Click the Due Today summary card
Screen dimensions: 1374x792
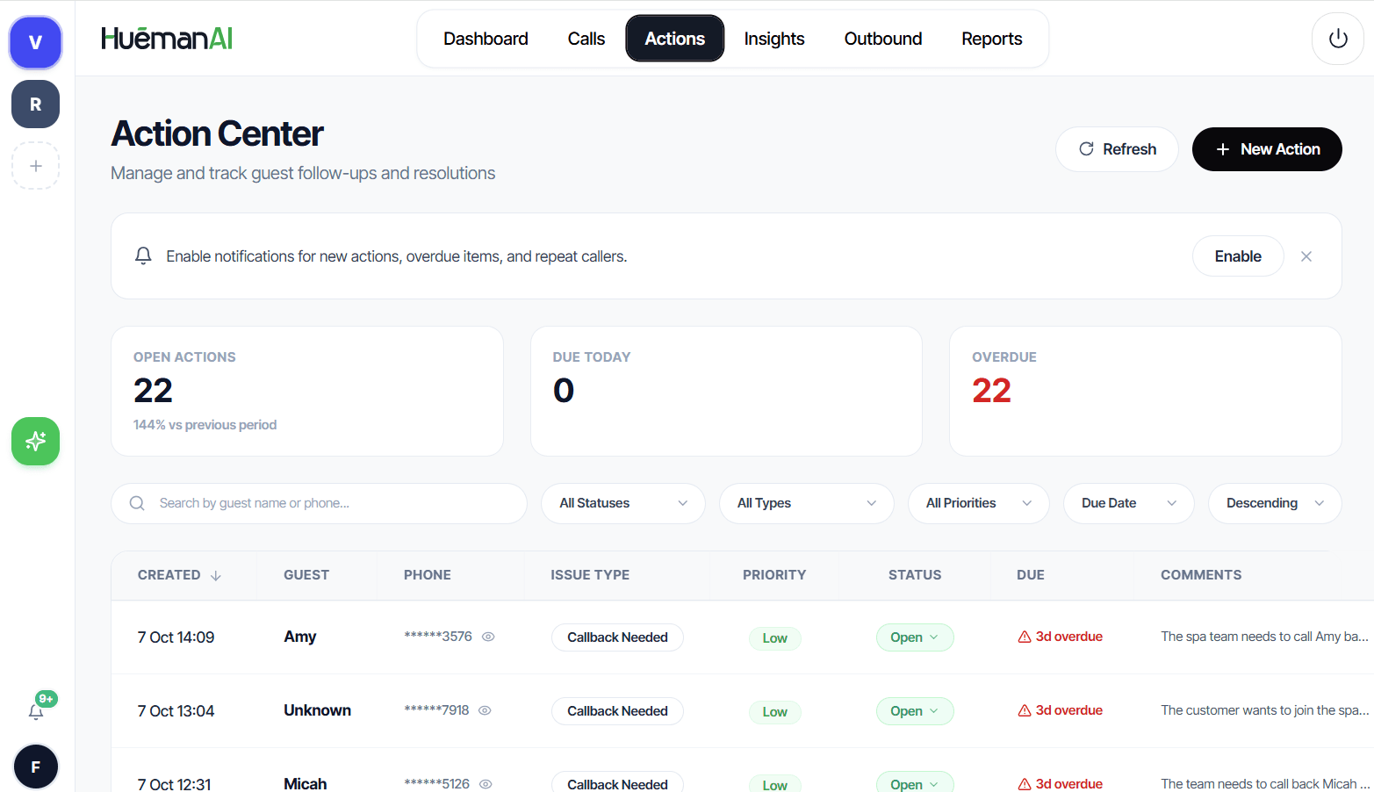coord(726,392)
